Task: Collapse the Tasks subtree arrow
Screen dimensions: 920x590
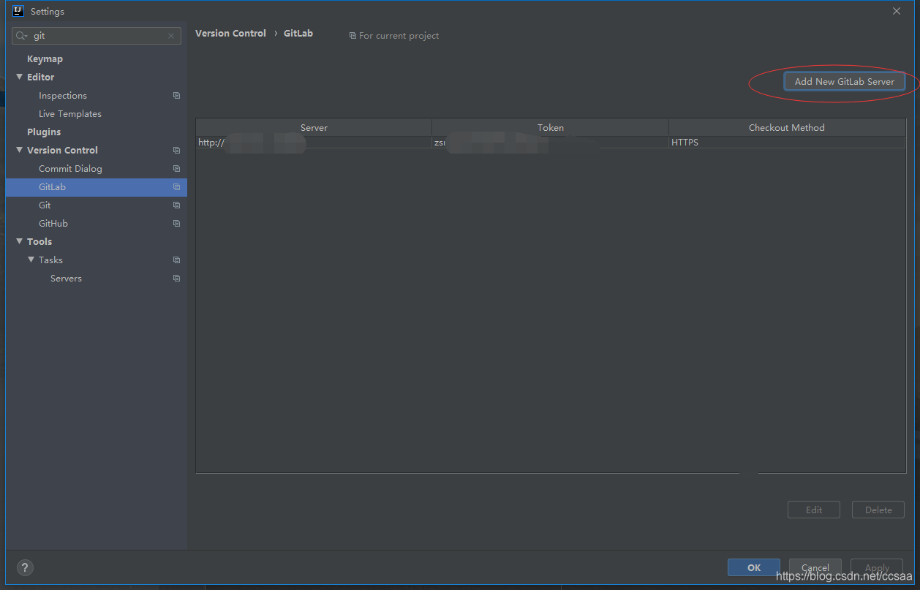Action: 31,260
